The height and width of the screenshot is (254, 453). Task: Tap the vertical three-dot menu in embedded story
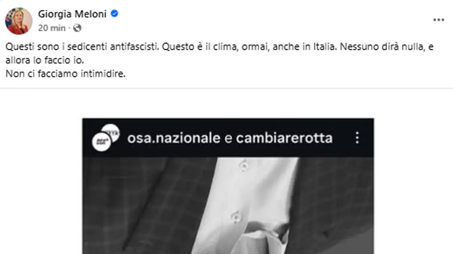click(x=358, y=138)
